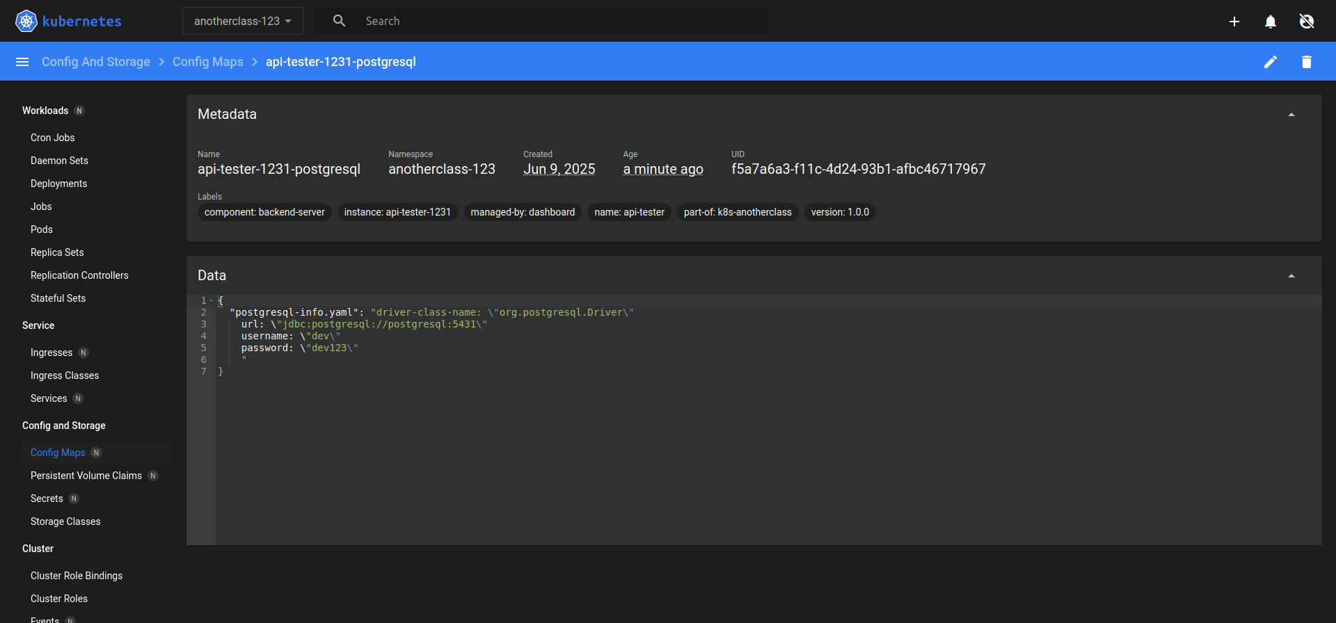The width and height of the screenshot is (1336, 623).
Task: Click the Created date Jun 9, 2025
Action: 559,169
